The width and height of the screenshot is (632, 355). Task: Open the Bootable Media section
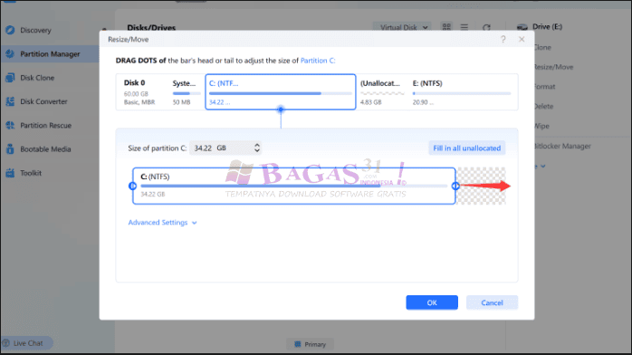coord(45,149)
